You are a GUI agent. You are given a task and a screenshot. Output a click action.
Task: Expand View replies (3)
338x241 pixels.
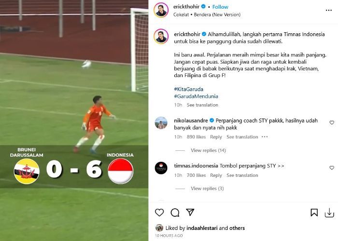pos(207,188)
